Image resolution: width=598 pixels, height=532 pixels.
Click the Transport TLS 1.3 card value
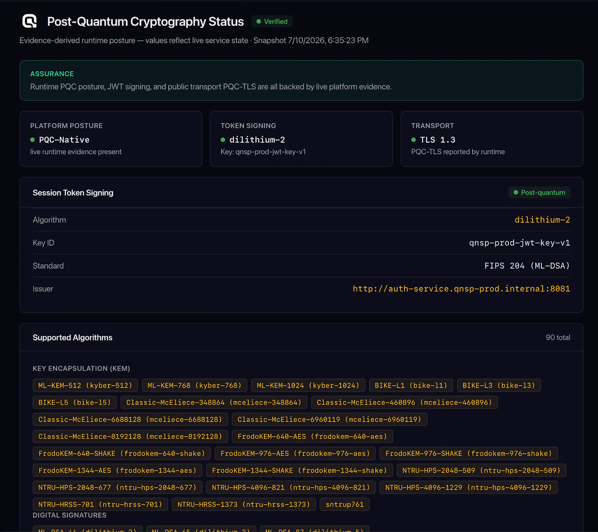pyautogui.click(x=438, y=140)
